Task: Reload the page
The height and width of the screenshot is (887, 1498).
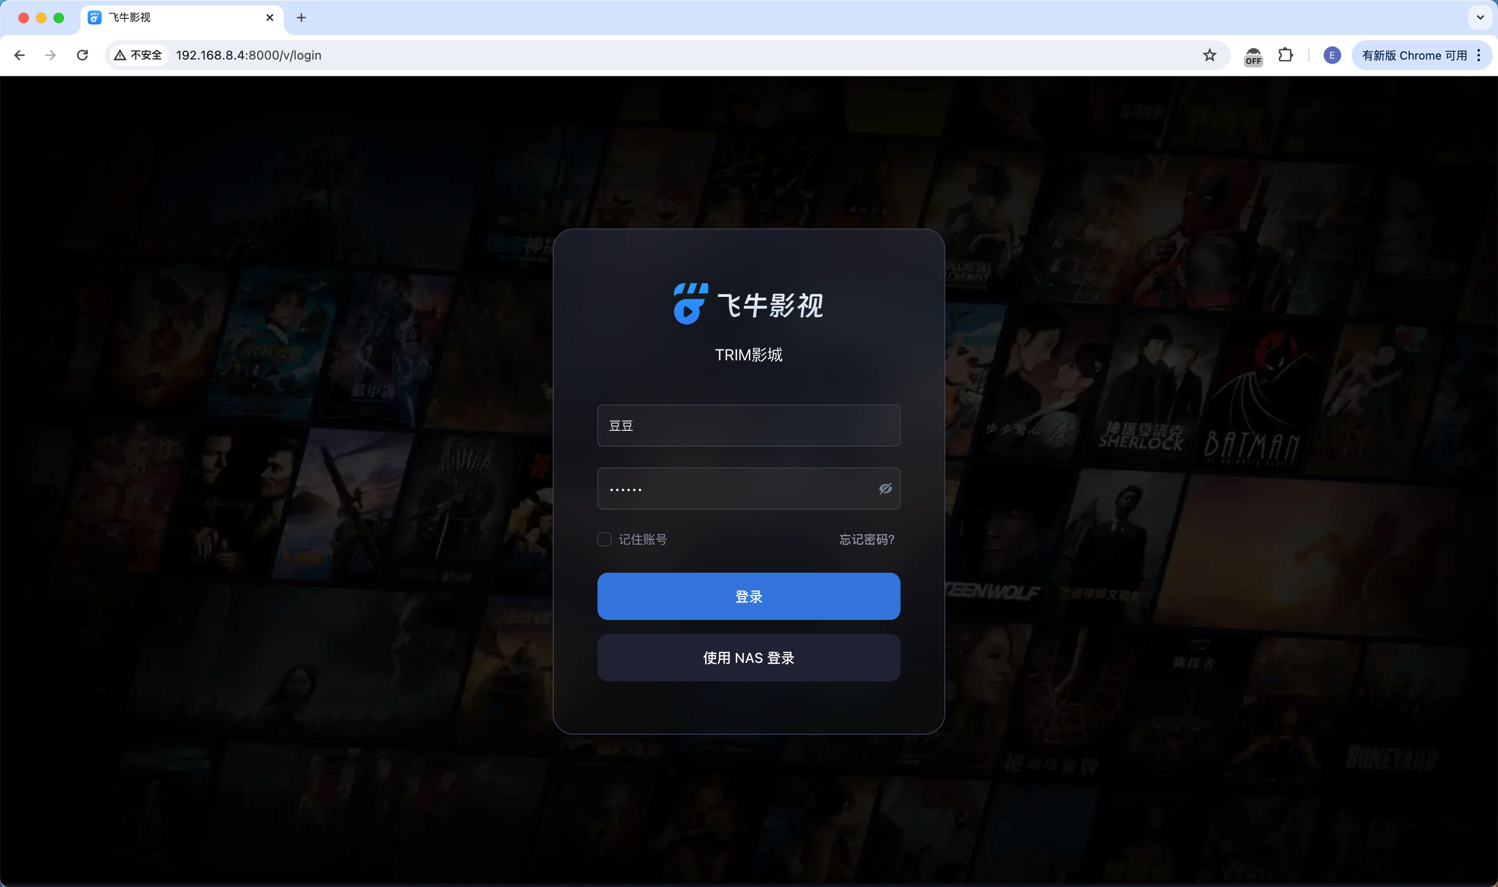Action: [82, 55]
